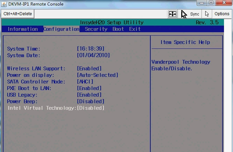Viewport: 233px width, 152px height.
Task: Change Power on display Auto-Selected value
Action: click(x=98, y=75)
